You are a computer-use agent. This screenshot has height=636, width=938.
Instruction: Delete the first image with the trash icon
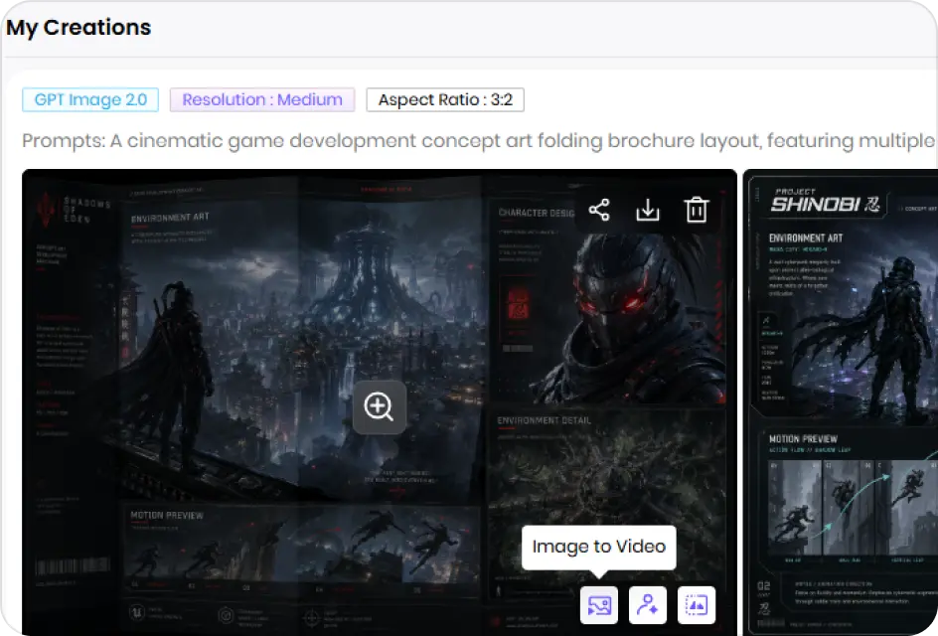(x=697, y=210)
